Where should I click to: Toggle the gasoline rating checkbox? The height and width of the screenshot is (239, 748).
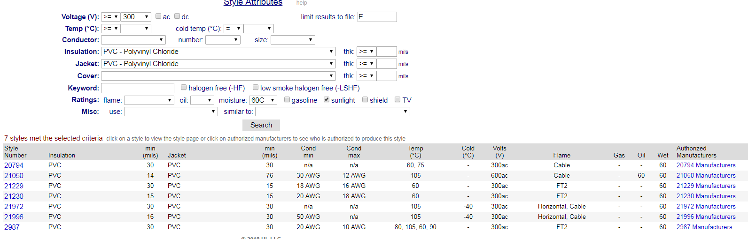click(x=287, y=100)
